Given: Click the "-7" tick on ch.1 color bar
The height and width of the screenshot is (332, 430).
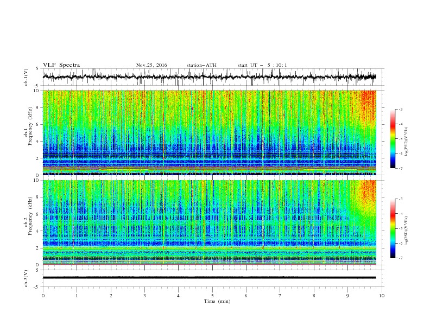Looking at the screenshot, I should [400, 168].
